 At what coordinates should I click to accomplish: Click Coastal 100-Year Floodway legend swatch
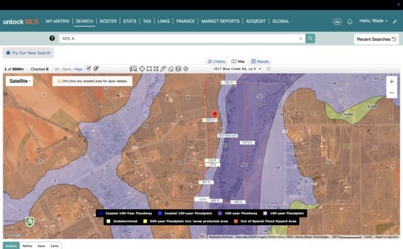[x=101, y=213]
